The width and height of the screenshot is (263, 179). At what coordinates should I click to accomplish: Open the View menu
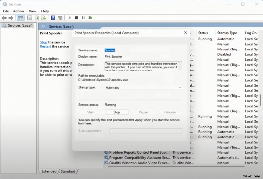coord(32,11)
